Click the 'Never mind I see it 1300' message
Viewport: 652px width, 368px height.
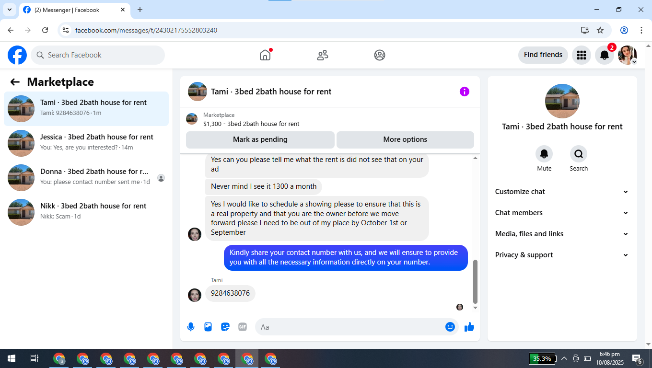(x=264, y=186)
